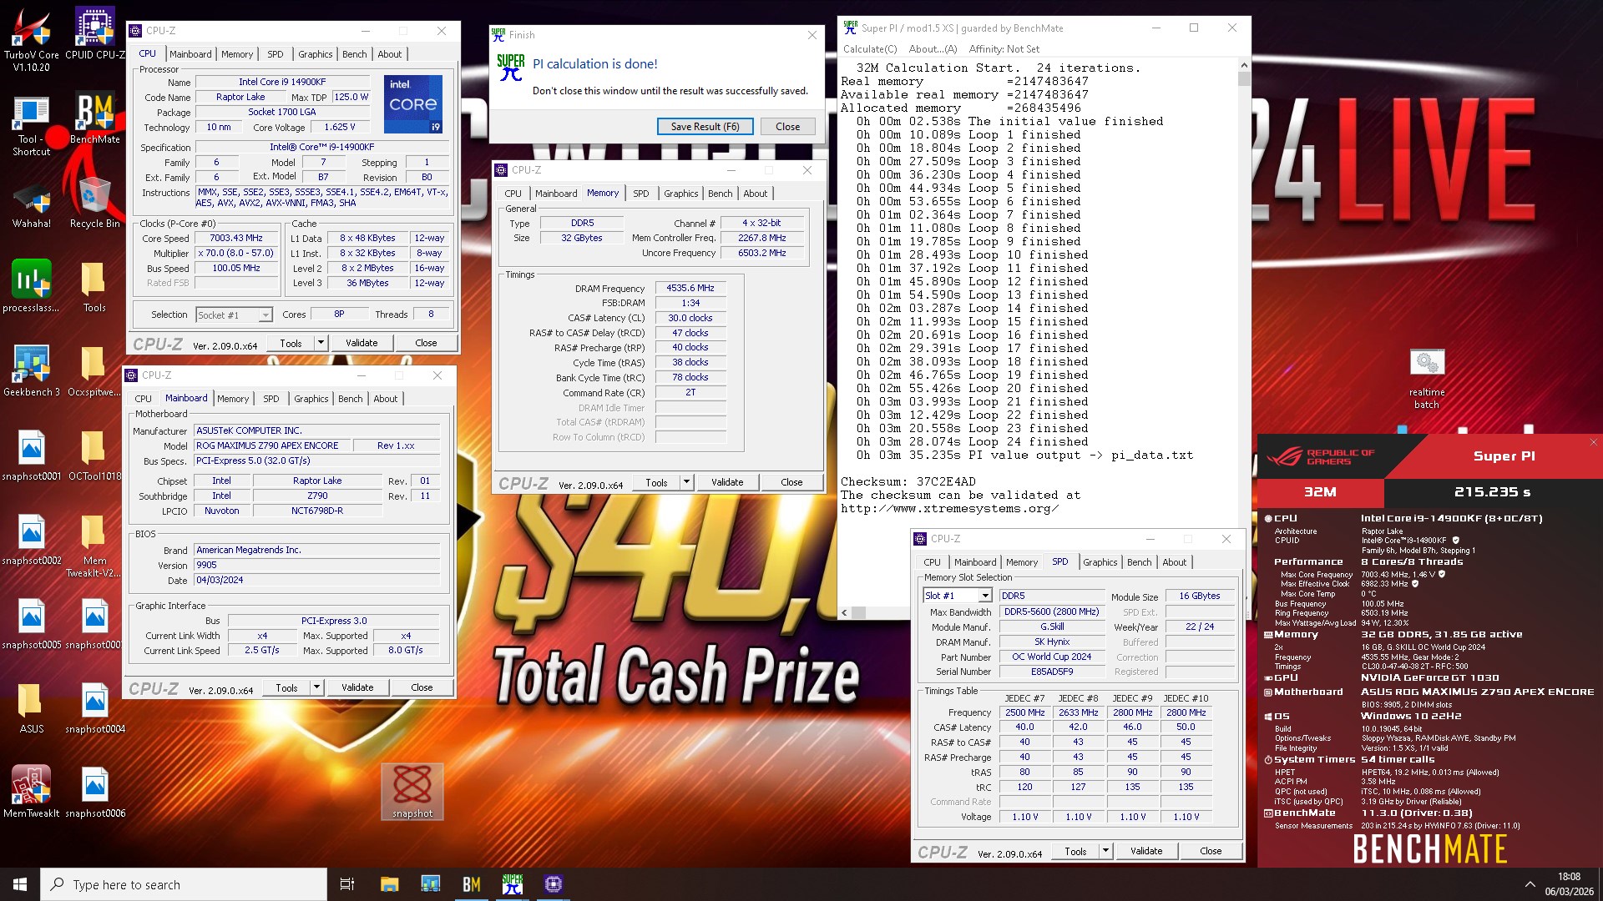Viewport: 1603px width, 901px height.
Task: Click Save Result (F6) button
Action: (x=705, y=127)
